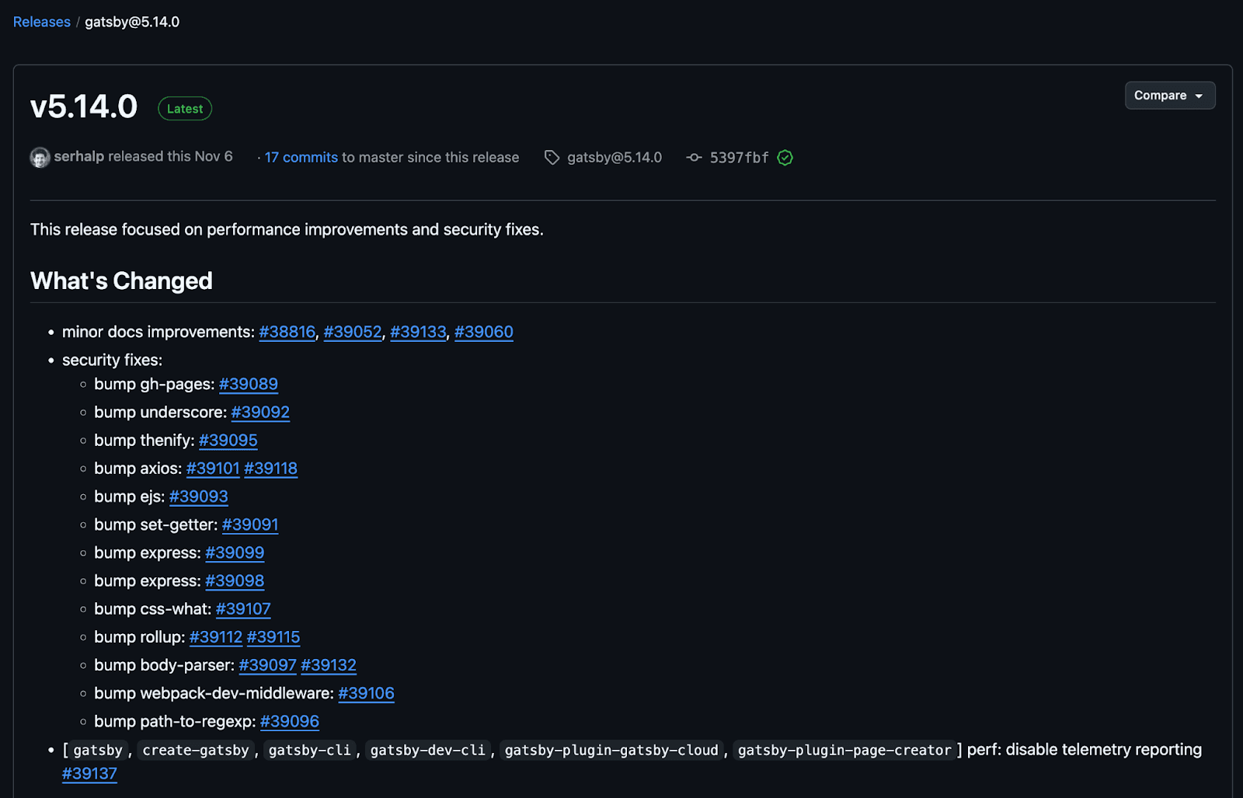Open path-to-regexp PR #39096
1243x798 pixels.
pyautogui.click(x=290, y=721)
